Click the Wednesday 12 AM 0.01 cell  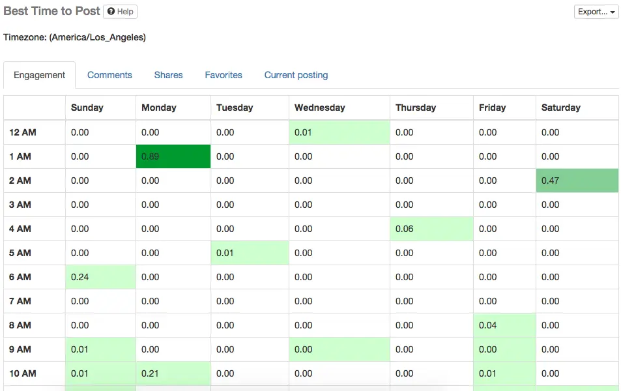click(x=339, y=132)
